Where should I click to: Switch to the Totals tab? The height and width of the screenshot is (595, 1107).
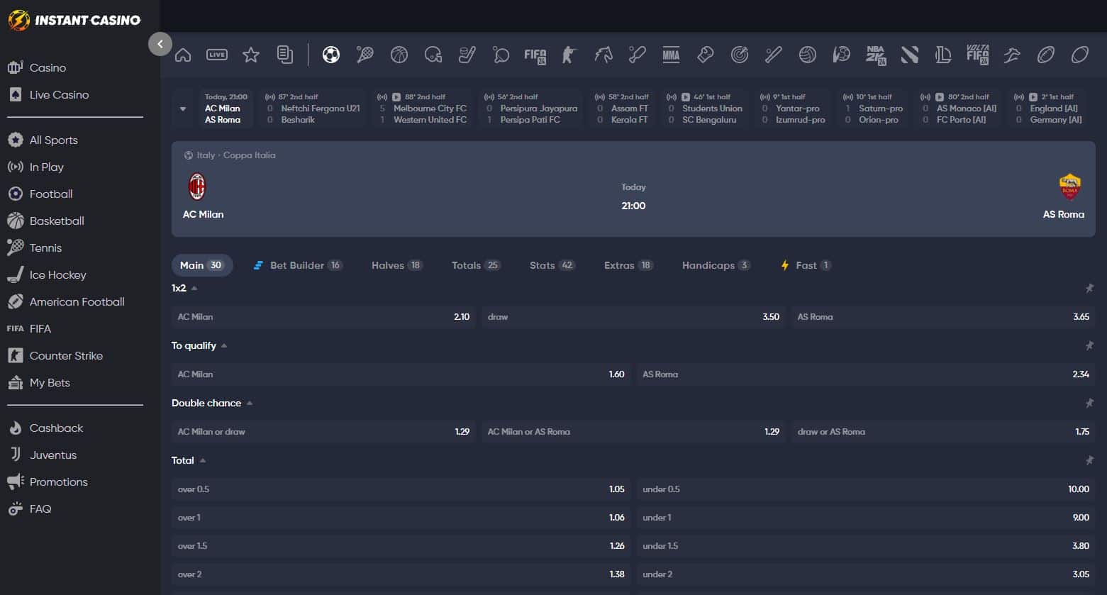click(x=476, y=265)
